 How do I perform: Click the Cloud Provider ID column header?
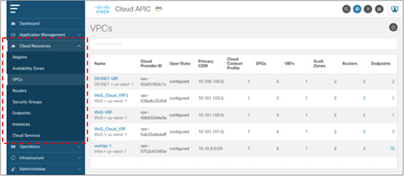point(151,63)
